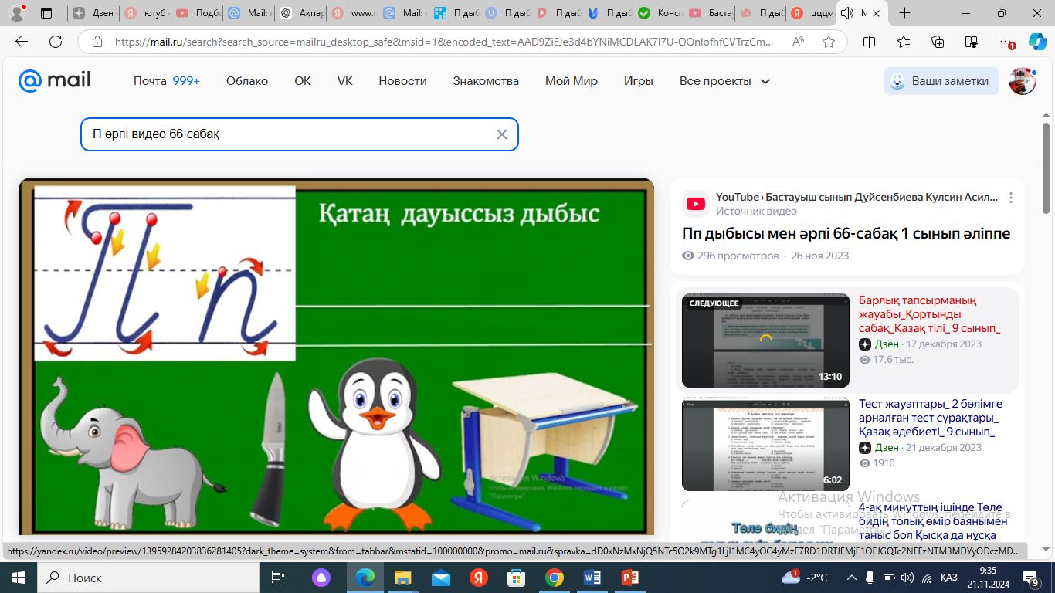The width and height of the screenshot is (1055, 593).
Task: Open the Edge profile avatar menu
Action: click(17, 13)
